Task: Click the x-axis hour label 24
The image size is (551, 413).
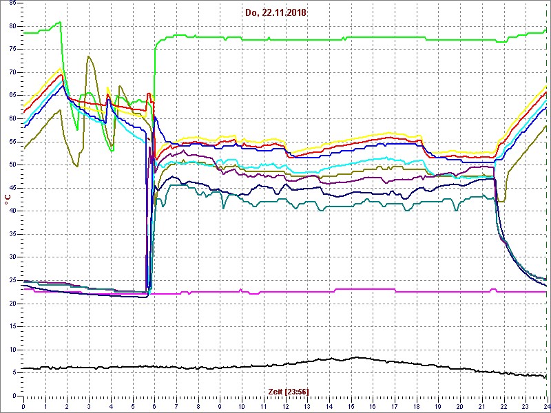Action: pyautogui.click(x=546, y=405)
